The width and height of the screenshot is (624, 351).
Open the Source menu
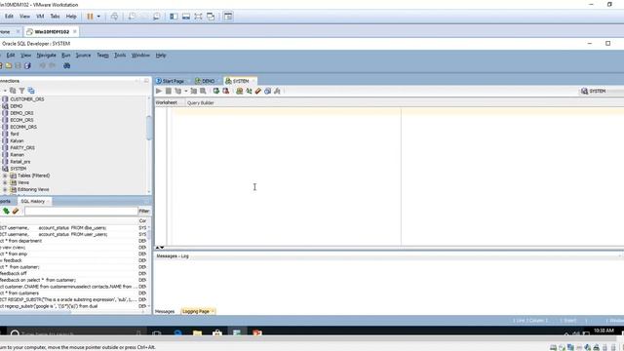click(x=83, y=56)
